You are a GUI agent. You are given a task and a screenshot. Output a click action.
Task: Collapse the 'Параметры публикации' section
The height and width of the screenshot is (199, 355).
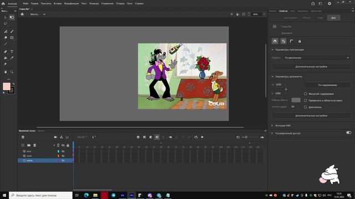click(272, 50)
